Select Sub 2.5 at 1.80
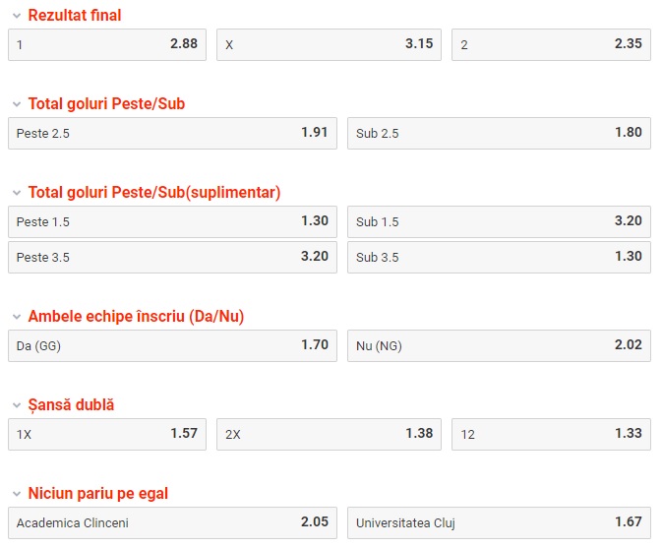 point(499,133)
